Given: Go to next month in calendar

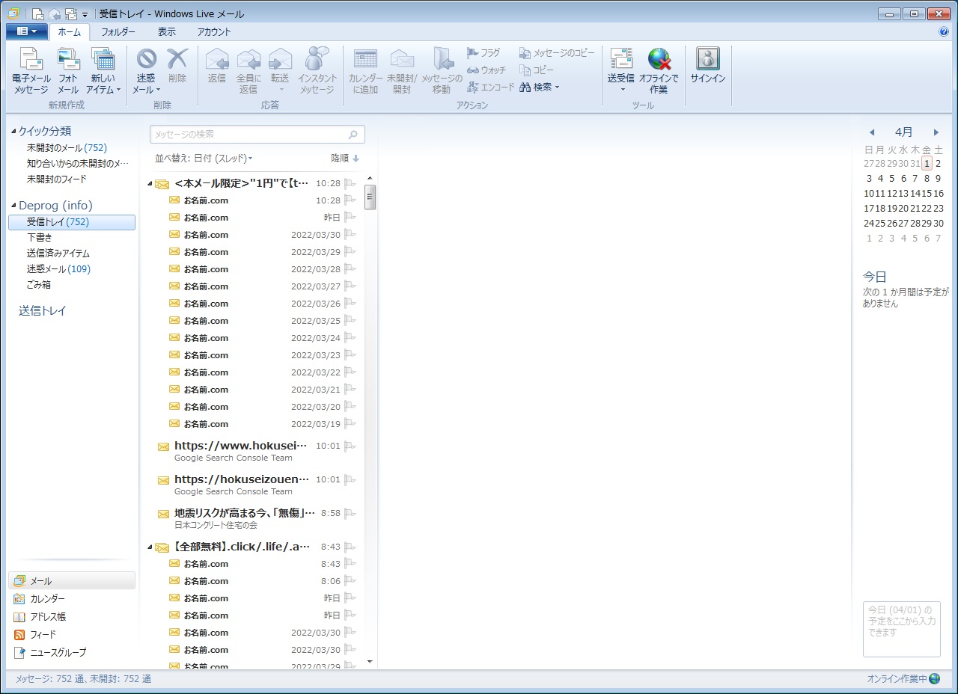Looking at the screenshot, I should click(x=936, y=132).
